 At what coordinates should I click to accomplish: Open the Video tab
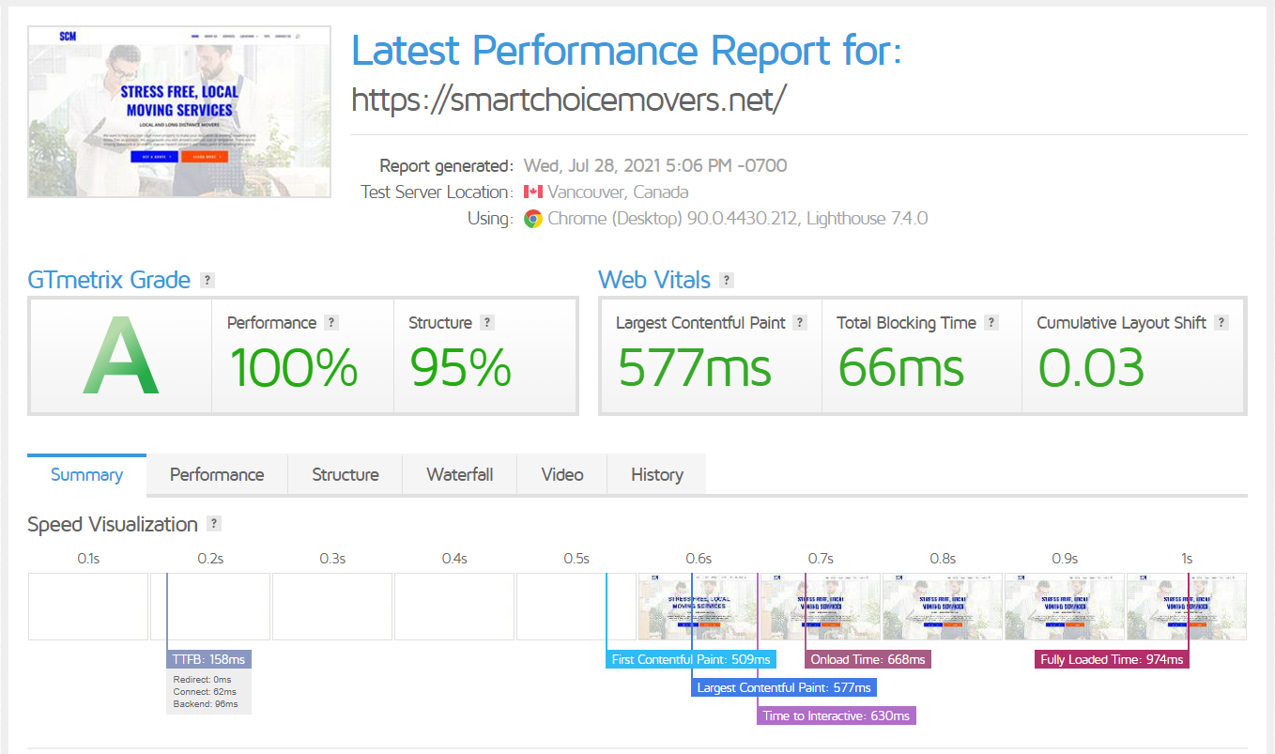[x=561, y=474]
